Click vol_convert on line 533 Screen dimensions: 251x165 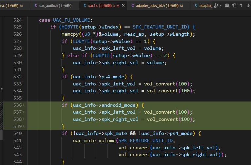point(159,84)
